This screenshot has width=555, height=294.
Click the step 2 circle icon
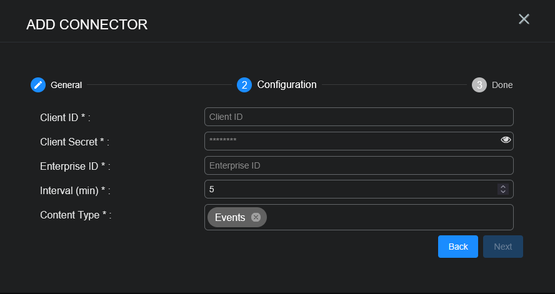244,85
